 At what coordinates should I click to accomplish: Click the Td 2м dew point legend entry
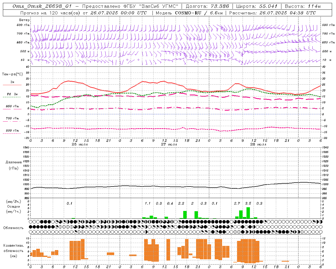[12, 94]
